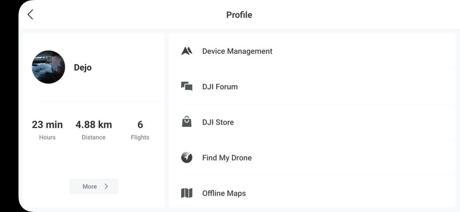This screenshot has height=212, width=460.
Task: Click the More button under flight stats
Action: click(94, 186)
